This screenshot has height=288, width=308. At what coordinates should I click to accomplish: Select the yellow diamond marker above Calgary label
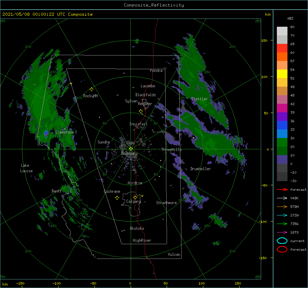point(135,197)
